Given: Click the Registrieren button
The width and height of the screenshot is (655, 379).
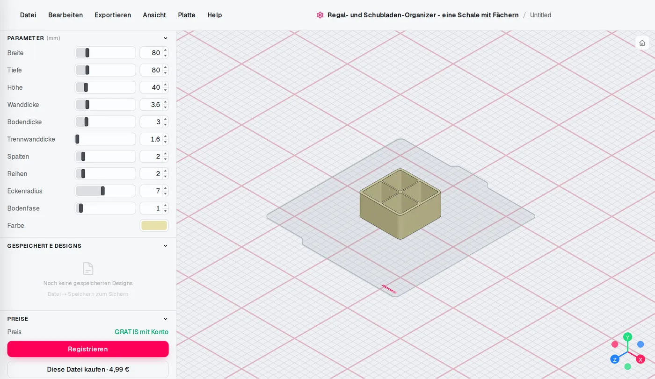Looking at the screenshot, I should click(x=88, y=349).
